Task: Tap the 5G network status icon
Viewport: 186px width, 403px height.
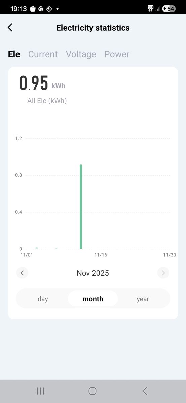Action: pyautogui.click(x=150, y=9)
